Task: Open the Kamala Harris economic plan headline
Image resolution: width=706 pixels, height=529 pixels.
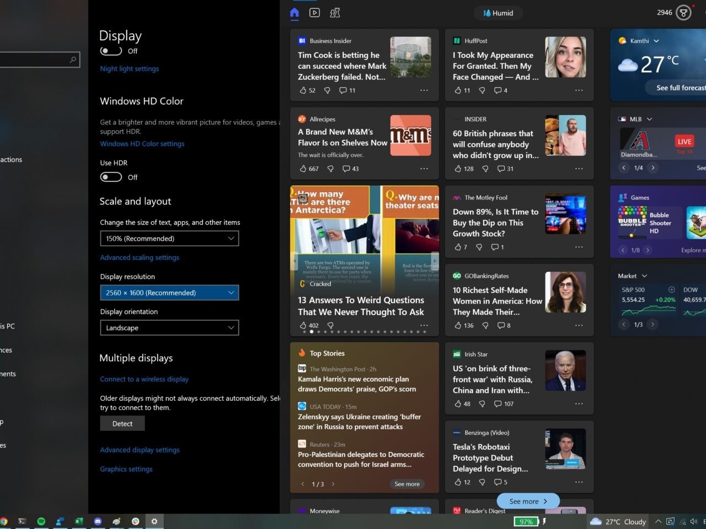Action: pyautogui.click(x=357, y=384)
